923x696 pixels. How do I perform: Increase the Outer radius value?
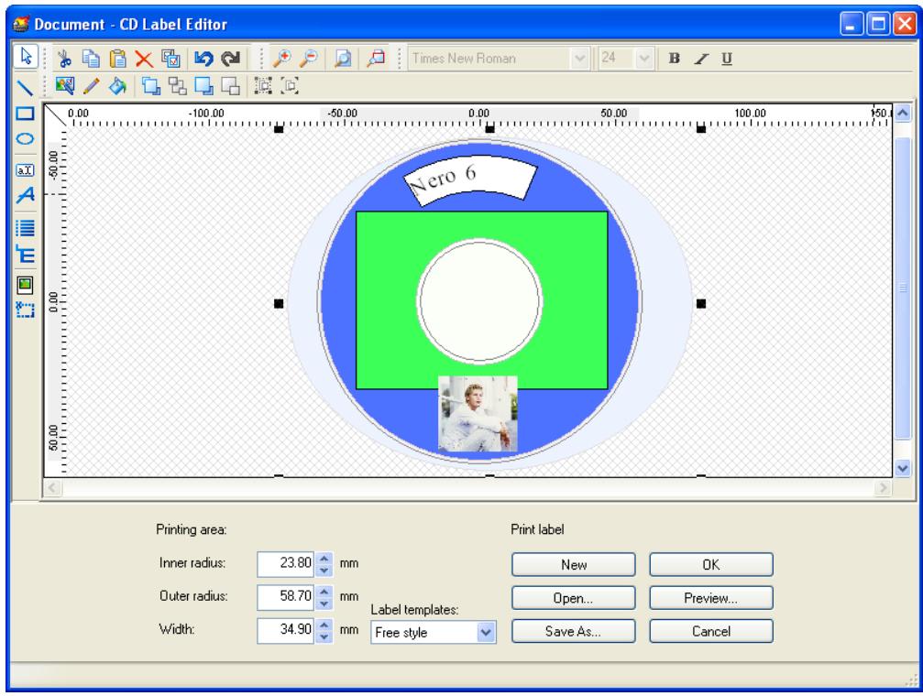(x=324, y=591)
